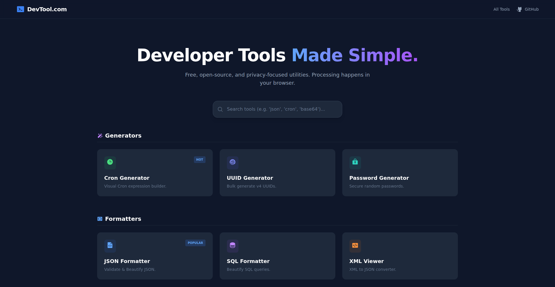555x287 pixels.
Task: Click the Formatters section heading
Action: [x=123, y=219]
